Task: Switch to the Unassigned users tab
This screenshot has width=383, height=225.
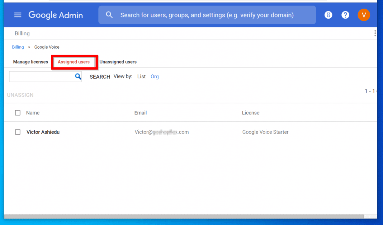Action: tap(118, 62)
